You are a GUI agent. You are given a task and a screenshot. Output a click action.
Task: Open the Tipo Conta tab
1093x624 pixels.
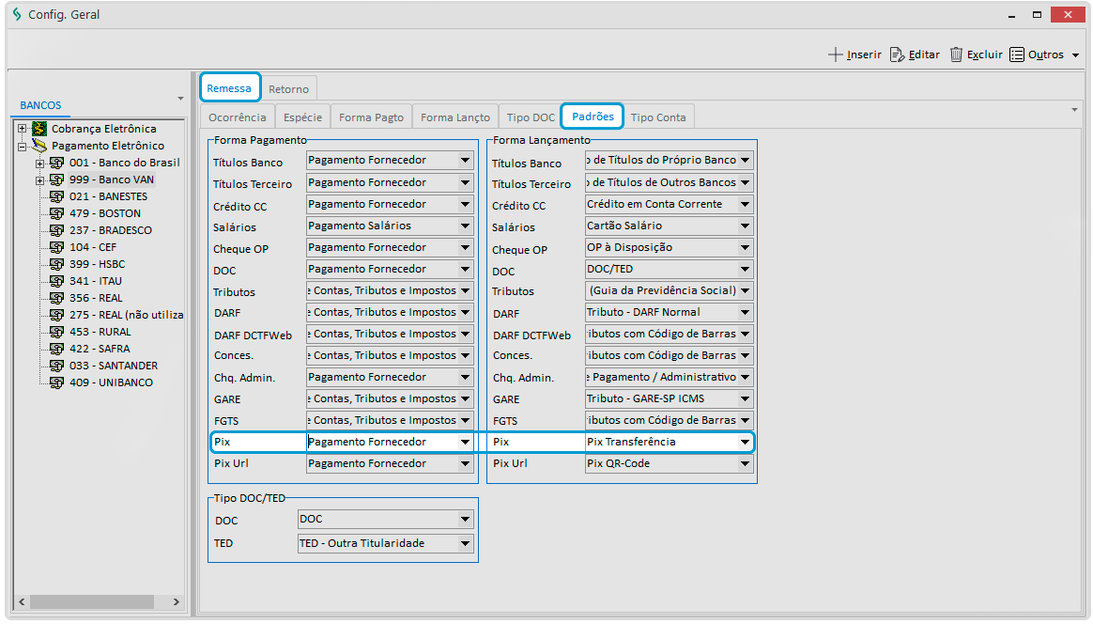658,117
